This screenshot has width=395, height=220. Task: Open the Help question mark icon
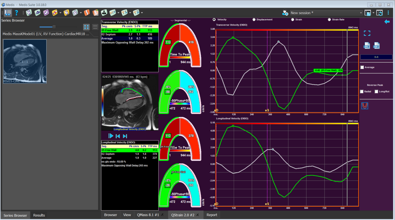point(16,13)
